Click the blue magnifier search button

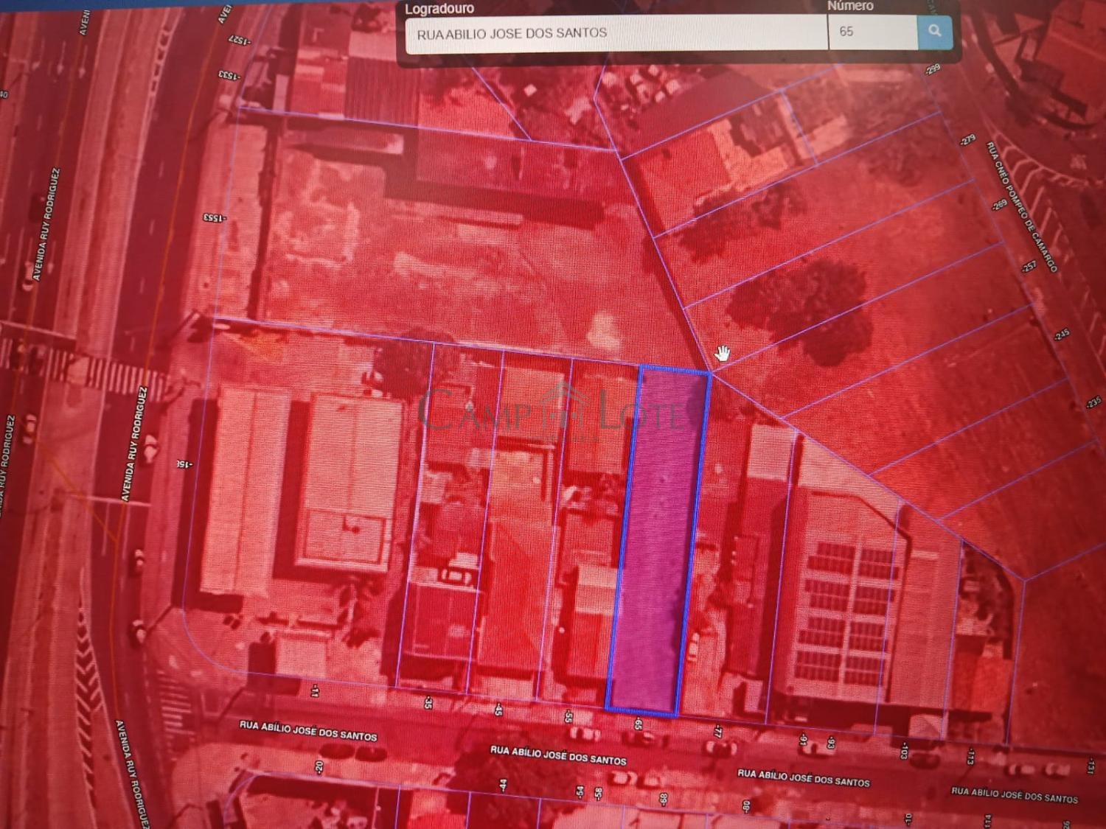click(x=934, y=32)
